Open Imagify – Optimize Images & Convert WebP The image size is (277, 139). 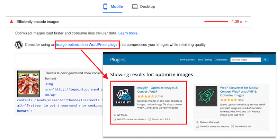[x=158, y=90]
